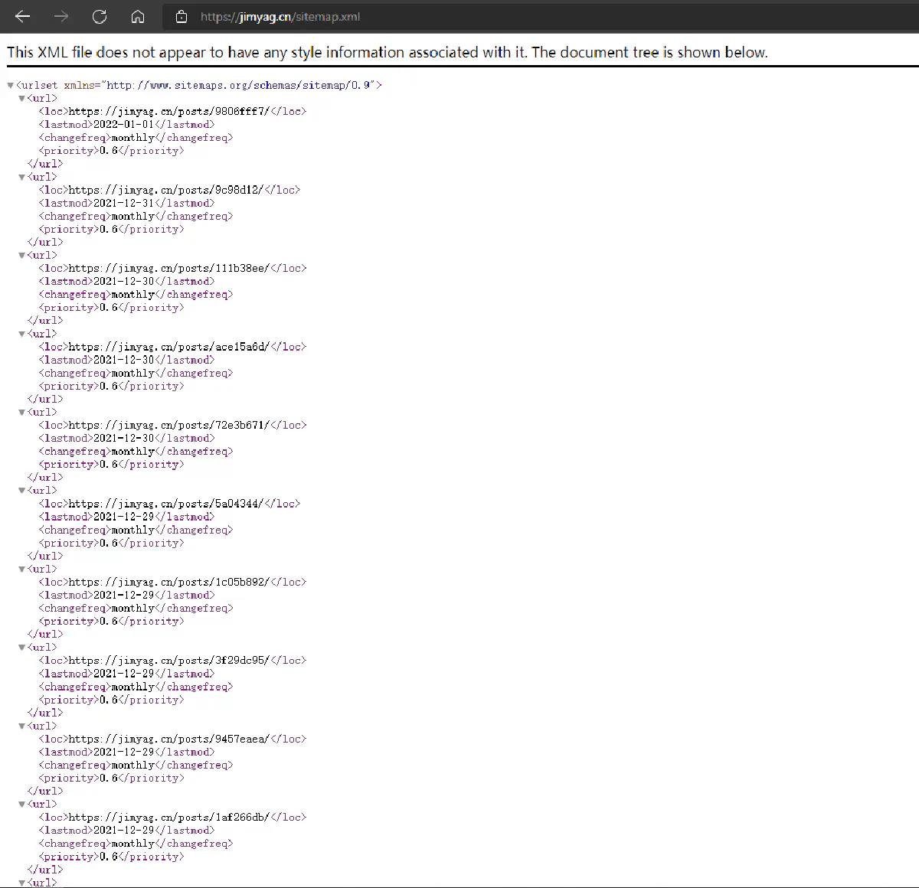
Task: Collapse the url node for 9457eaea
Action: coord(21,726)
